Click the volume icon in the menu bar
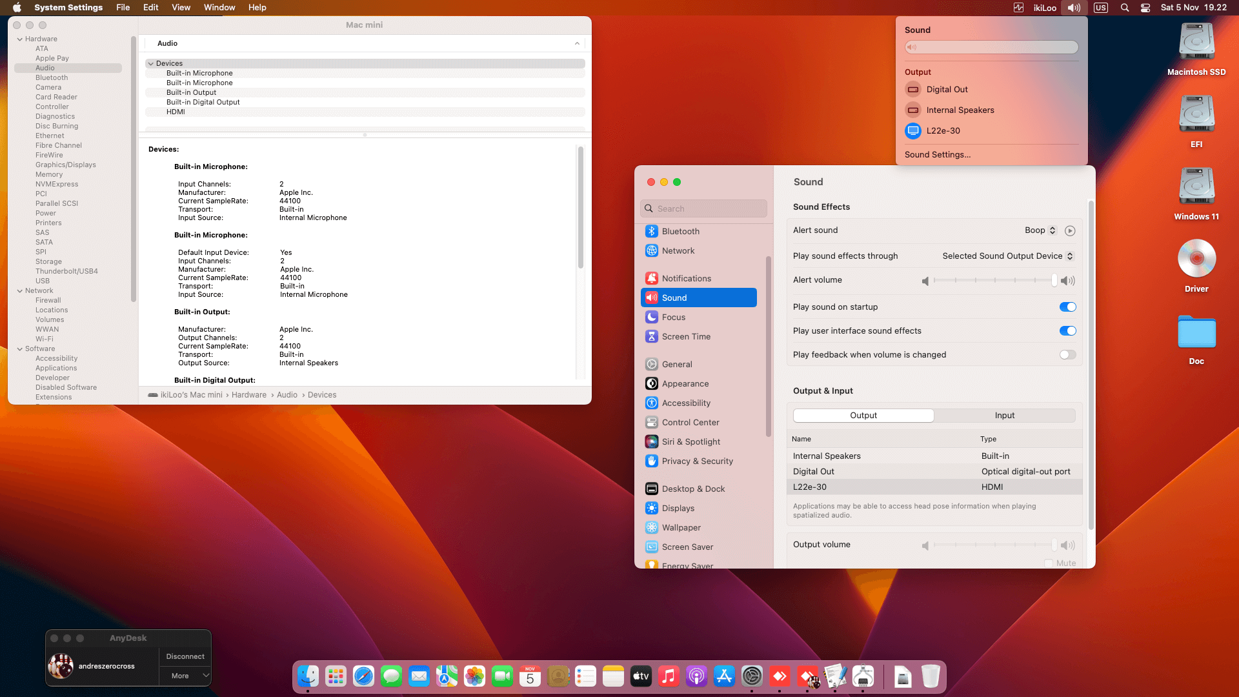Image resolution: width=1239 pixels, height=697 pixels. [1074, 8]
